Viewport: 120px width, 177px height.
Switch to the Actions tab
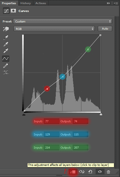coord(41,3)
